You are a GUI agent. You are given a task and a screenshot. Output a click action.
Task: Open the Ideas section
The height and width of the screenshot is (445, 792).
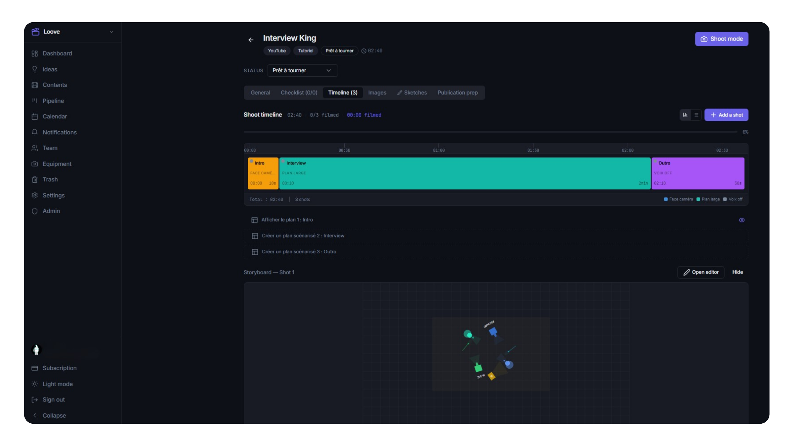50,69
